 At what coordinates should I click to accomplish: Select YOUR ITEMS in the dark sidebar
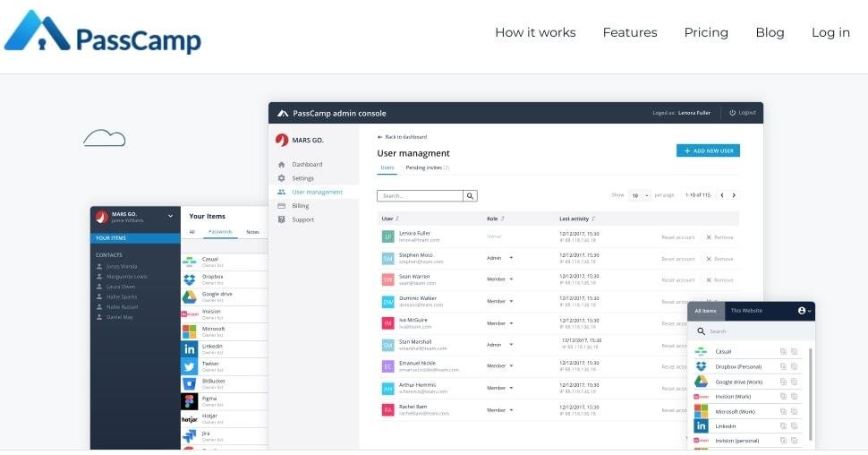coord(135,238)
